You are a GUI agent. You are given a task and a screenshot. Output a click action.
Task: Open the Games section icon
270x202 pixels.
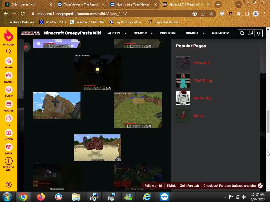(9, 75)
